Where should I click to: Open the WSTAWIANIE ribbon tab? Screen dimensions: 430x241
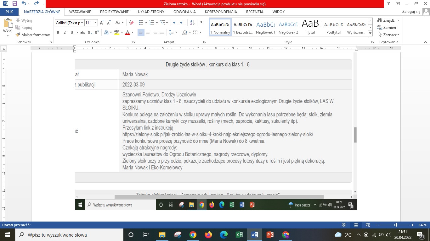(80, 12)
